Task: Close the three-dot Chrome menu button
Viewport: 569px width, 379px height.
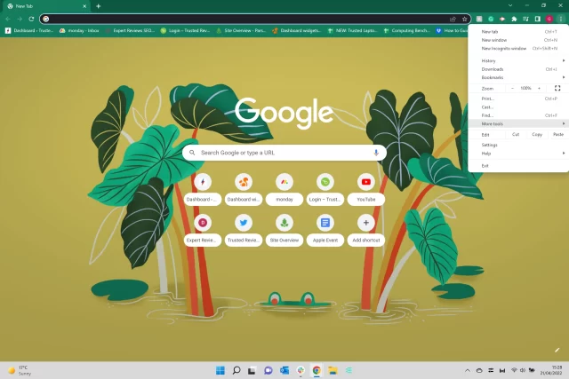Action: point(561,19)
